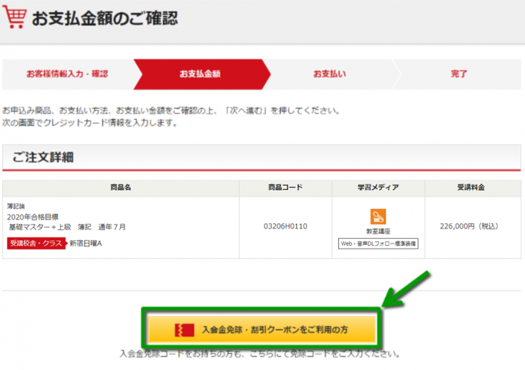Click the orange classroom course media icon

point(378,217)
